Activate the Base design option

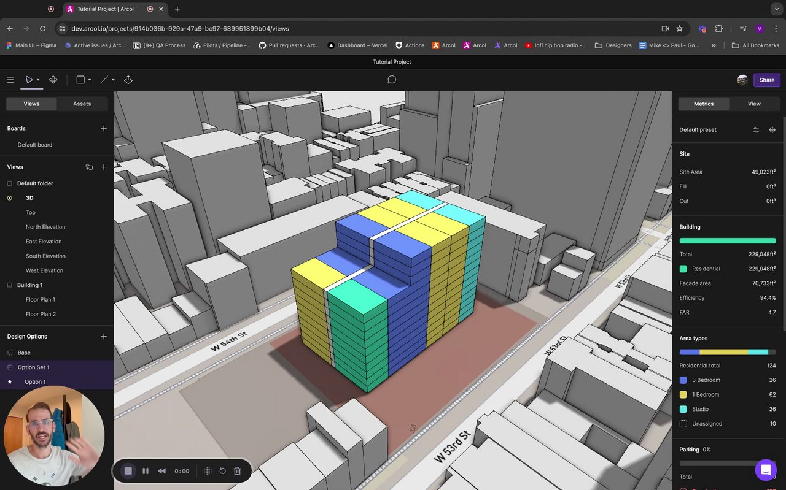[x=24, y=353]
